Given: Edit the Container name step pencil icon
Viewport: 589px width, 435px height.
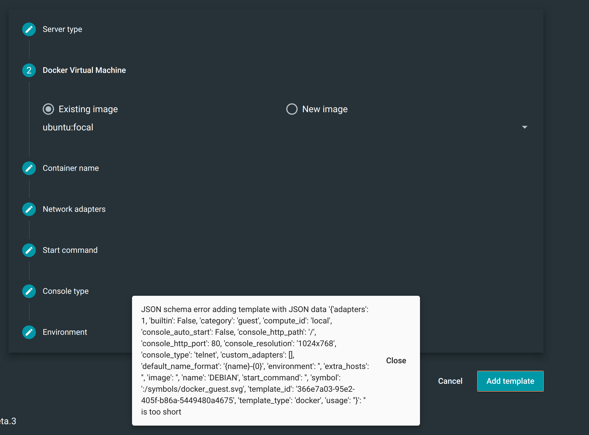Looking at the screenshot, I should pyautogui.click(x=29, y=168).
